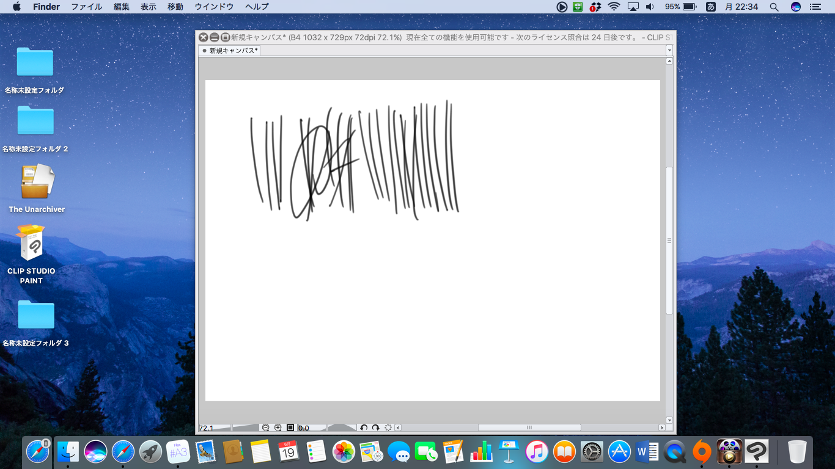The width and height of the screenshot is (835, 469).
Task: Toggle the Japanese input source indicator
Action: point(710,7)
